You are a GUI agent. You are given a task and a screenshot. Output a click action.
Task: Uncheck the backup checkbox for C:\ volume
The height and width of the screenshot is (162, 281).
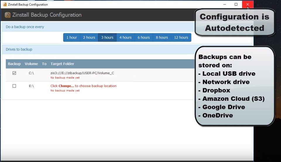14,73
